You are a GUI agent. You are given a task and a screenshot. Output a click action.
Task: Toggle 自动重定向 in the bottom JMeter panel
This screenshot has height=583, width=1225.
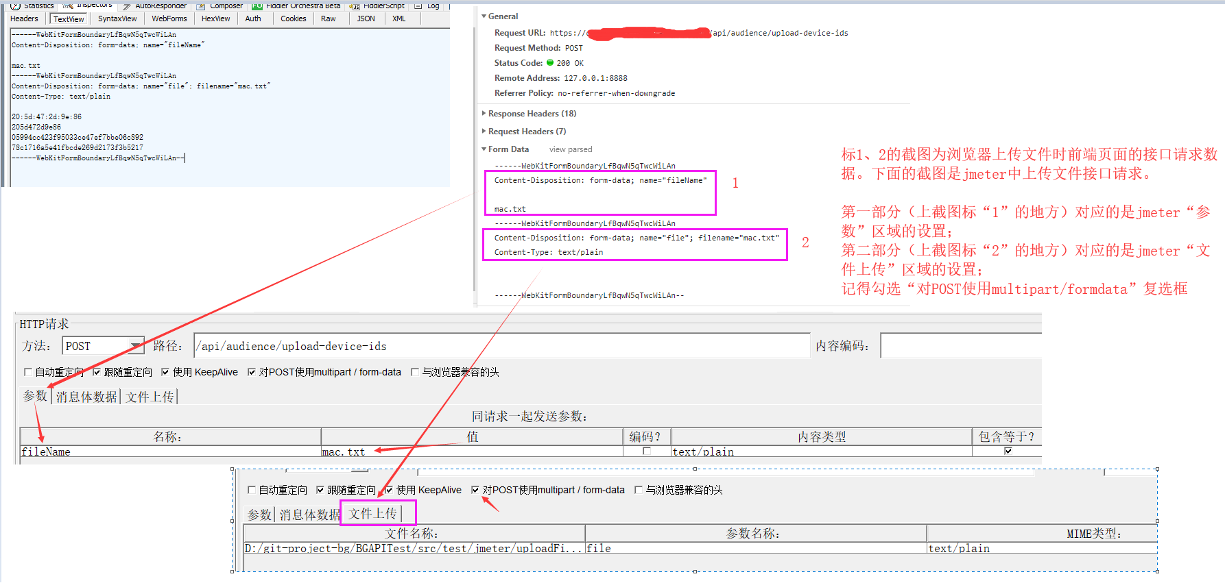252,490
